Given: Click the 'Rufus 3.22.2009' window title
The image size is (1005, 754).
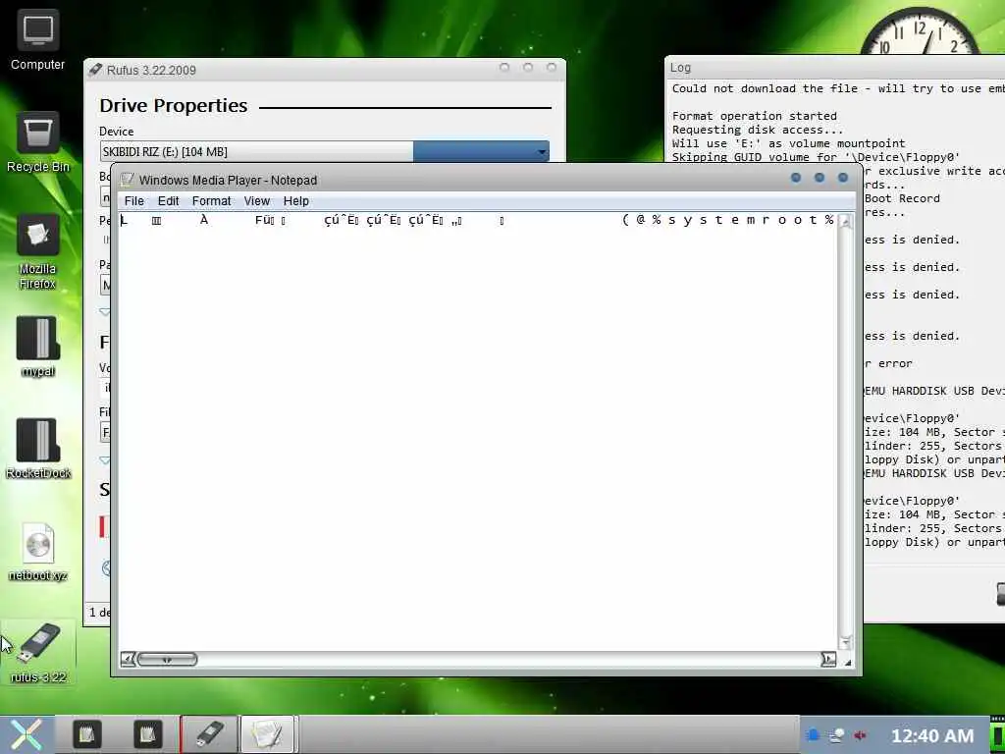Looking at the screenshot, I should (x=151, y=70).
